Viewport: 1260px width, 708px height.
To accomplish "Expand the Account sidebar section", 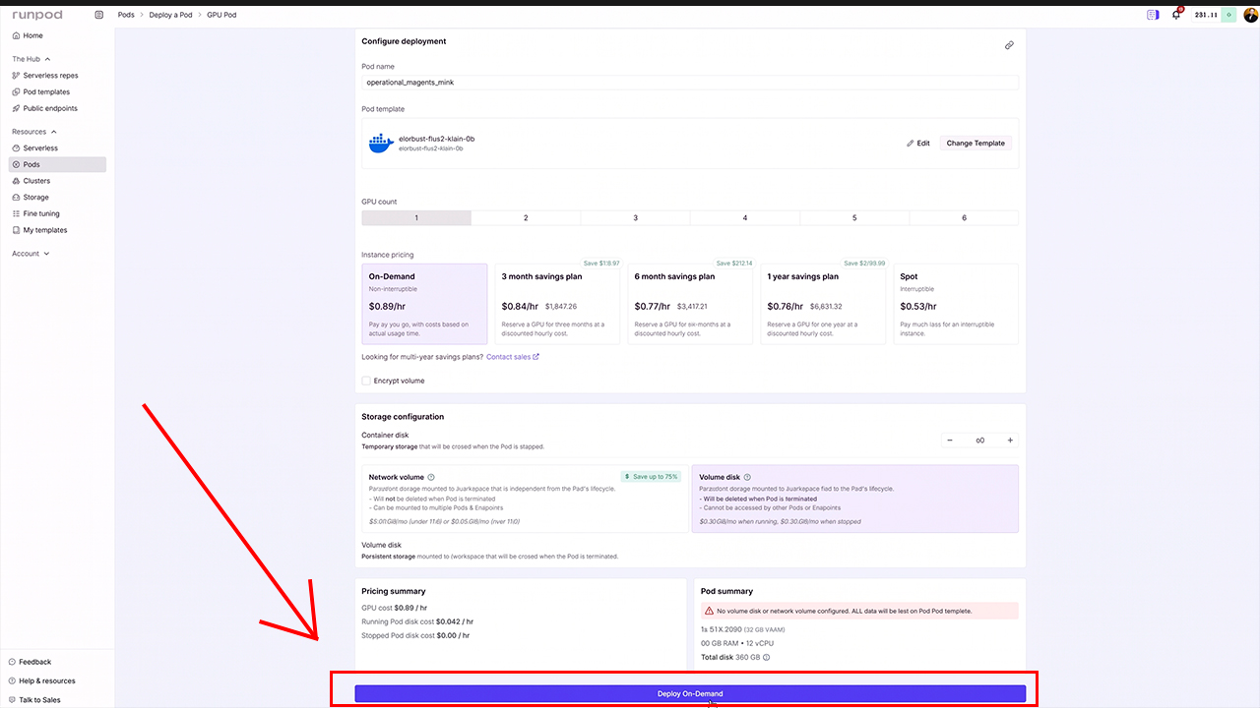I will 46,254.
